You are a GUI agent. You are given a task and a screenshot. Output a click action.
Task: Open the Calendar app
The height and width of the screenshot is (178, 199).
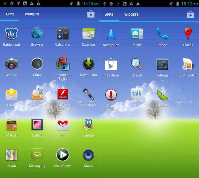click(x=88, y=34)
